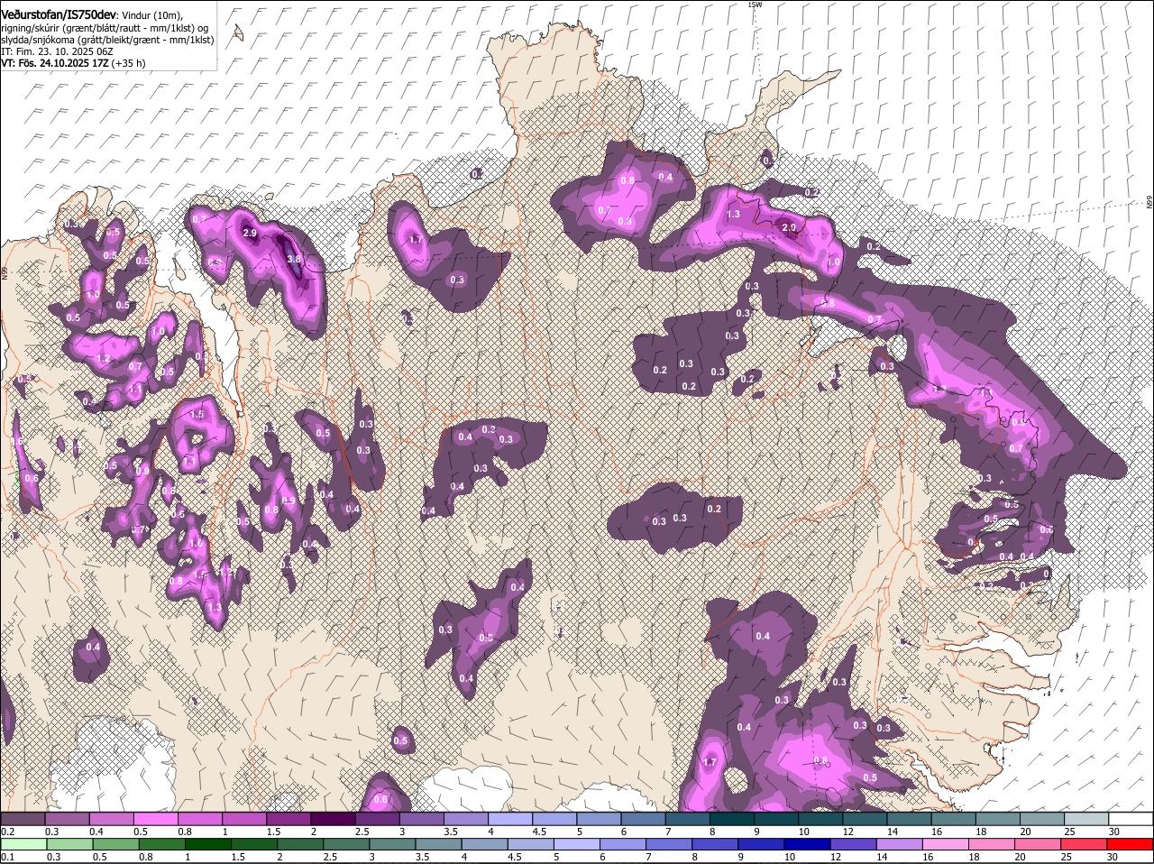
Task: Pick the darkest green 1 swatch in lower legend
Action: [x=208, y=844]
